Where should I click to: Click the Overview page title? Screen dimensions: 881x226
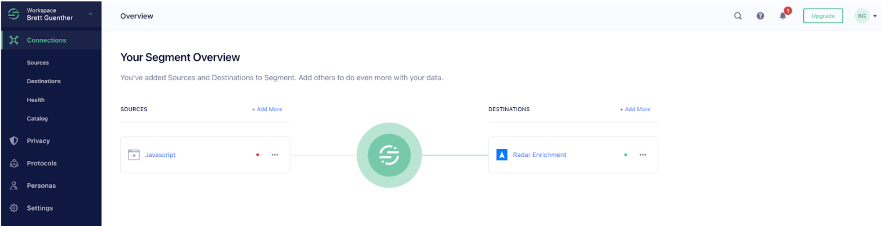tap(136, 16)
